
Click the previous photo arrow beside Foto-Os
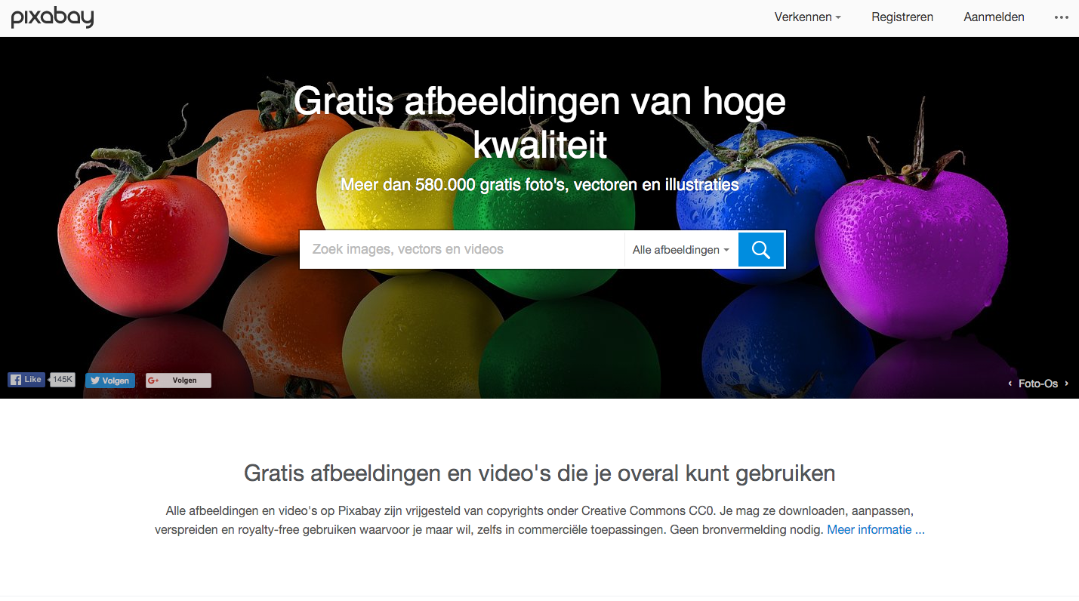pos(1010,384)
